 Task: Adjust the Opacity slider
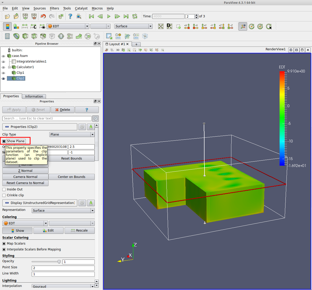59,262
